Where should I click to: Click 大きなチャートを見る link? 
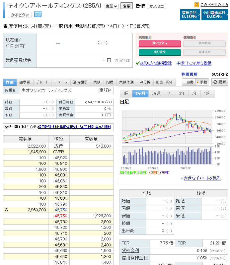point(202,178)
